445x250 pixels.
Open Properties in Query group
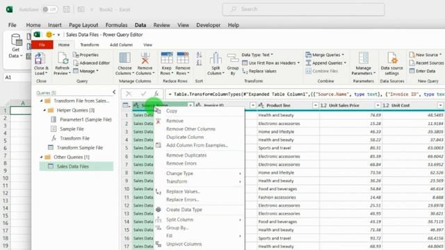pos(86,55)
